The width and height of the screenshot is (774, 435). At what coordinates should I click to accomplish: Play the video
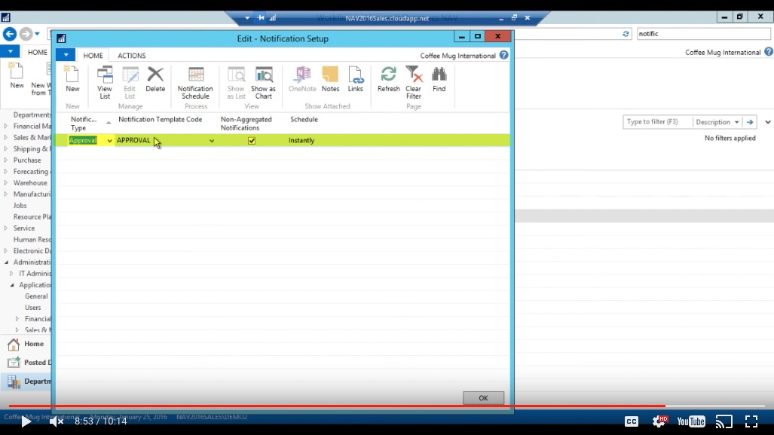pyautogui.click(x=26, y=421)
